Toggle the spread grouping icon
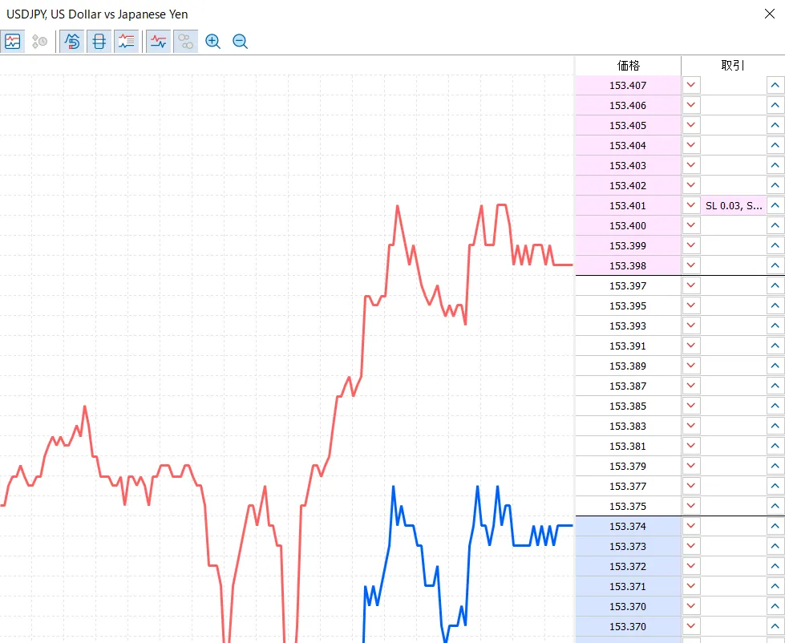 point(99,42)
